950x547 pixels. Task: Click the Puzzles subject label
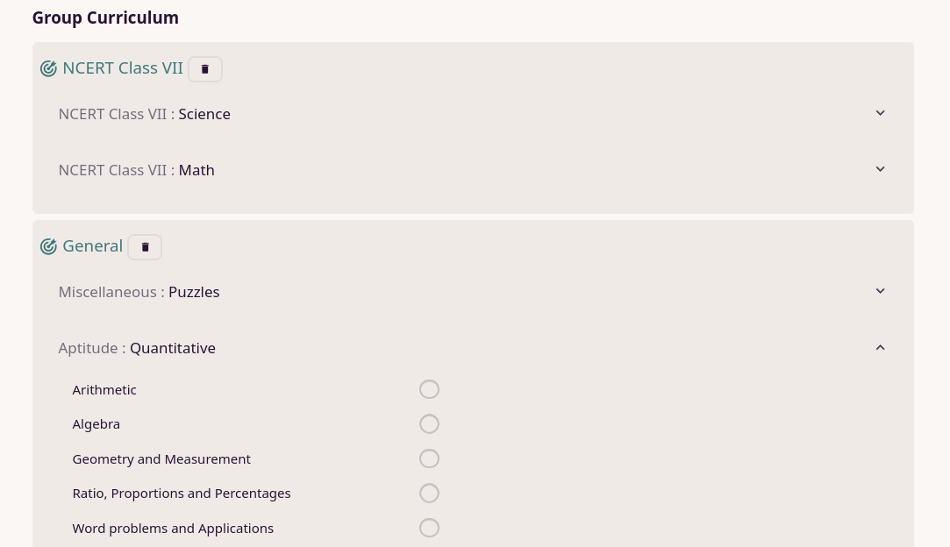tap(194, 292)
